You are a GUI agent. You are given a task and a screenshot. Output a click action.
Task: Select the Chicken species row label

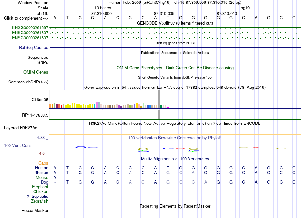41,191
